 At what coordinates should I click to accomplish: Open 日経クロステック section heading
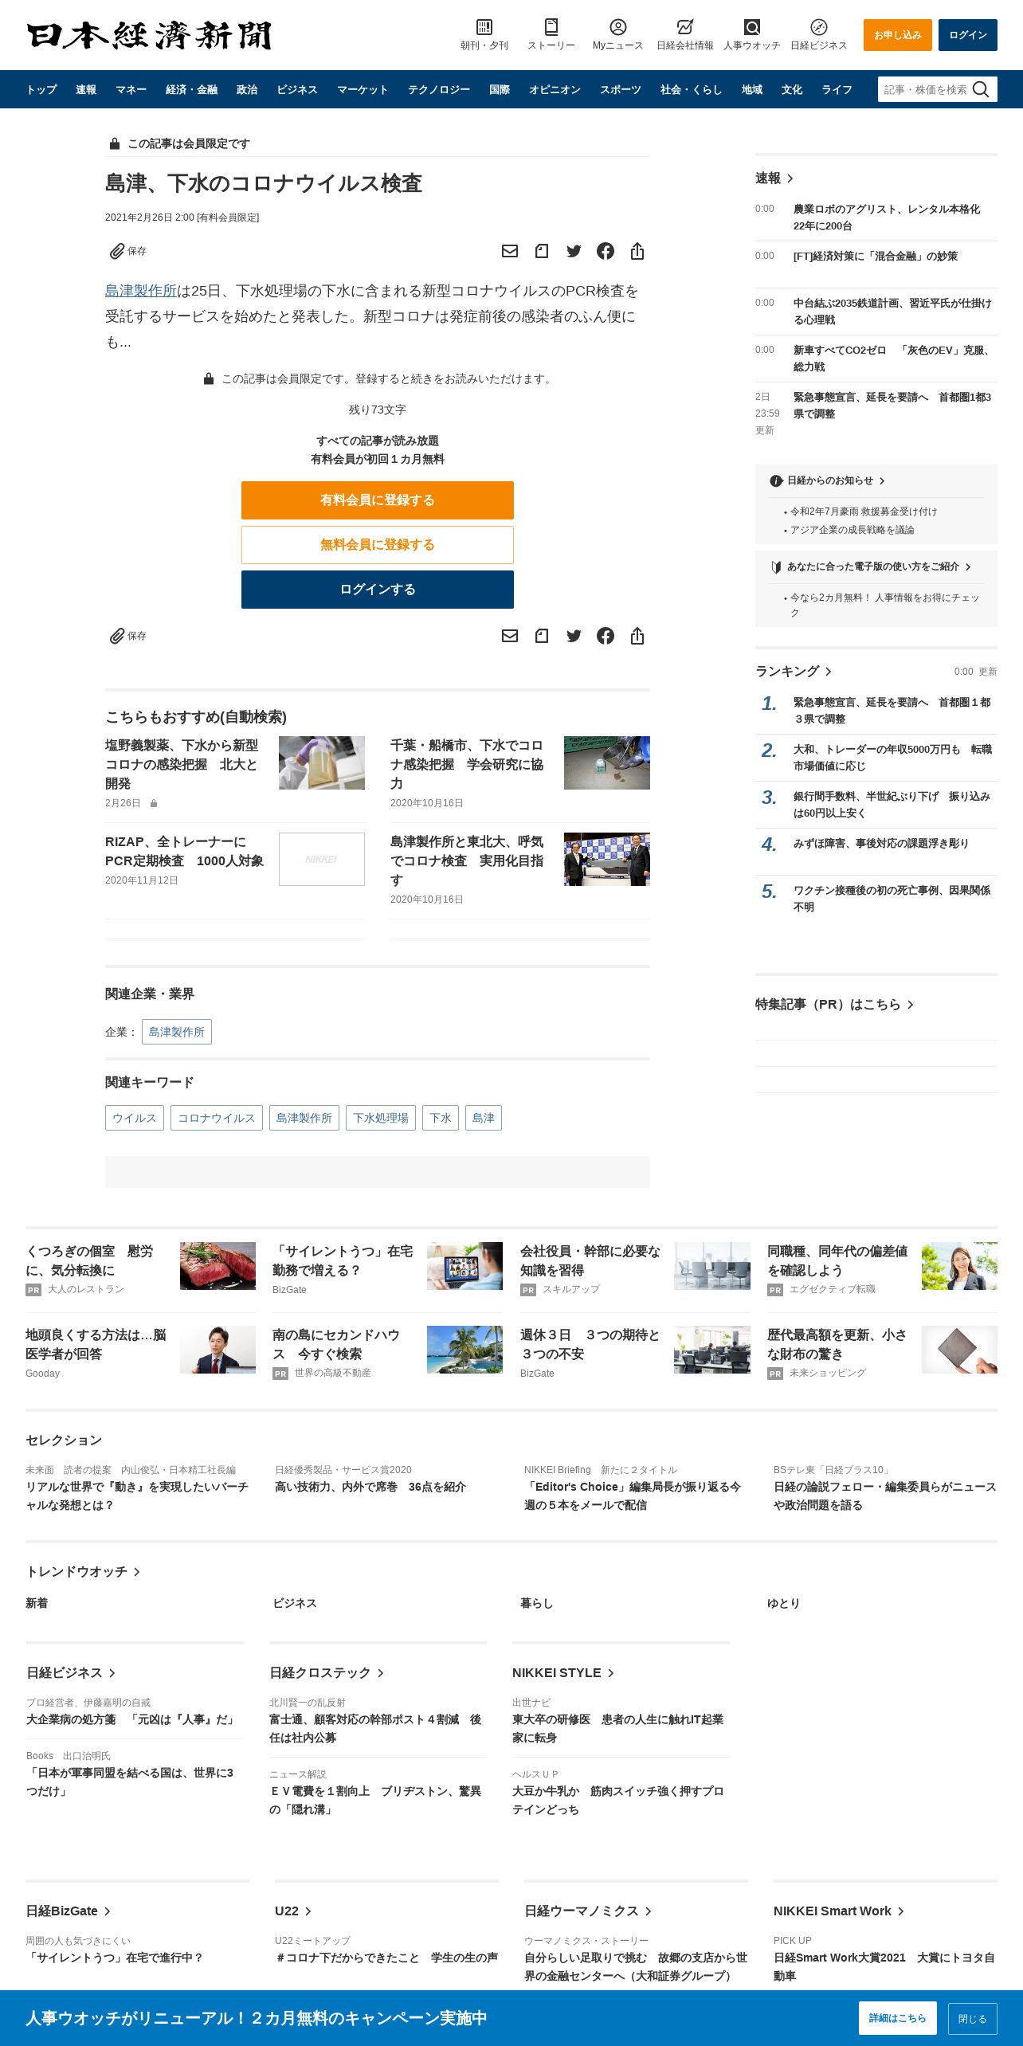[327, 1673]
